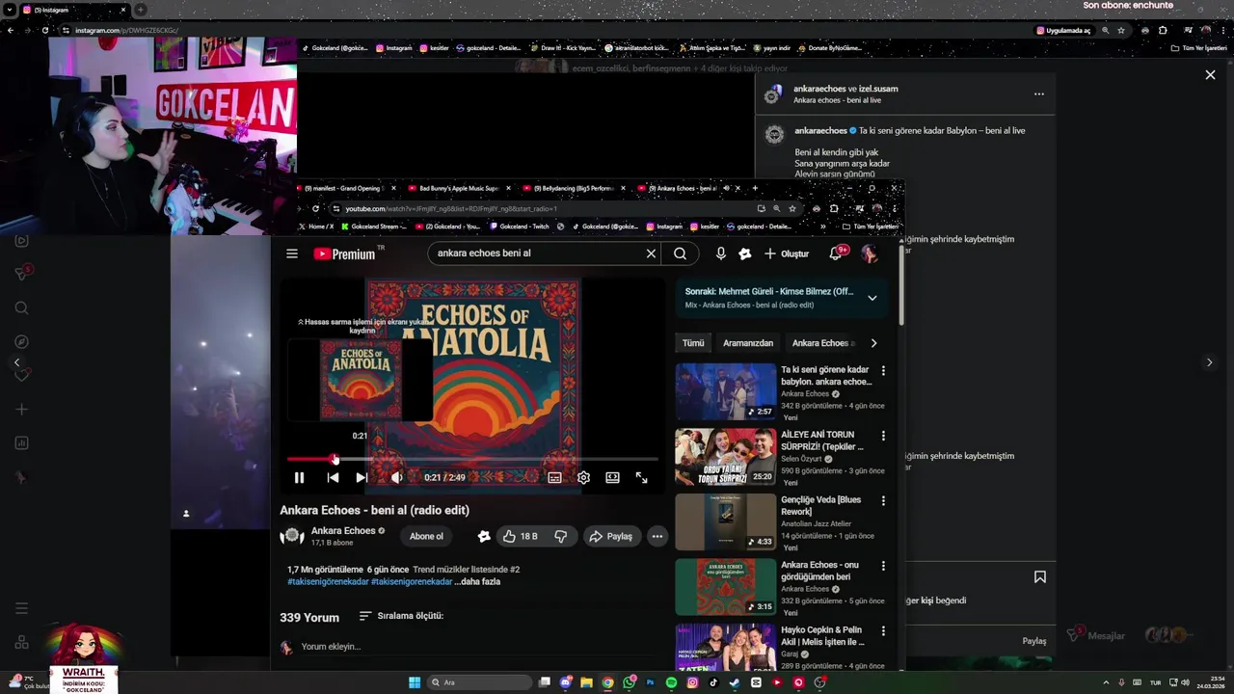Image resolution: width=1234 pixels, height=694 pixels.
Task: Toggle theater mode in YouTube player
Action: click(612, 477)
